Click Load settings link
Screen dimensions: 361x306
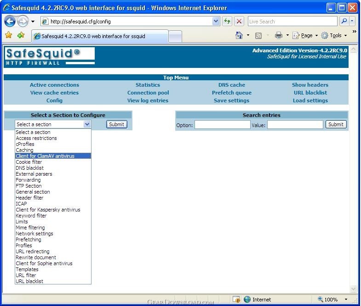click(310, 100)
